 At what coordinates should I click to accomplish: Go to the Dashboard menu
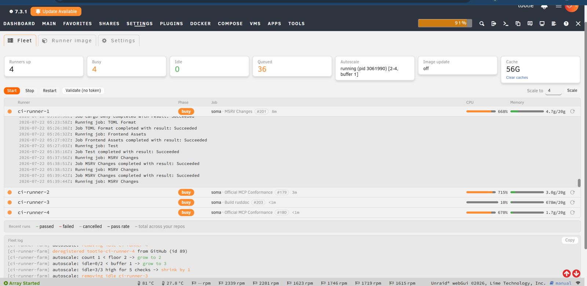[x=19, y=24]
